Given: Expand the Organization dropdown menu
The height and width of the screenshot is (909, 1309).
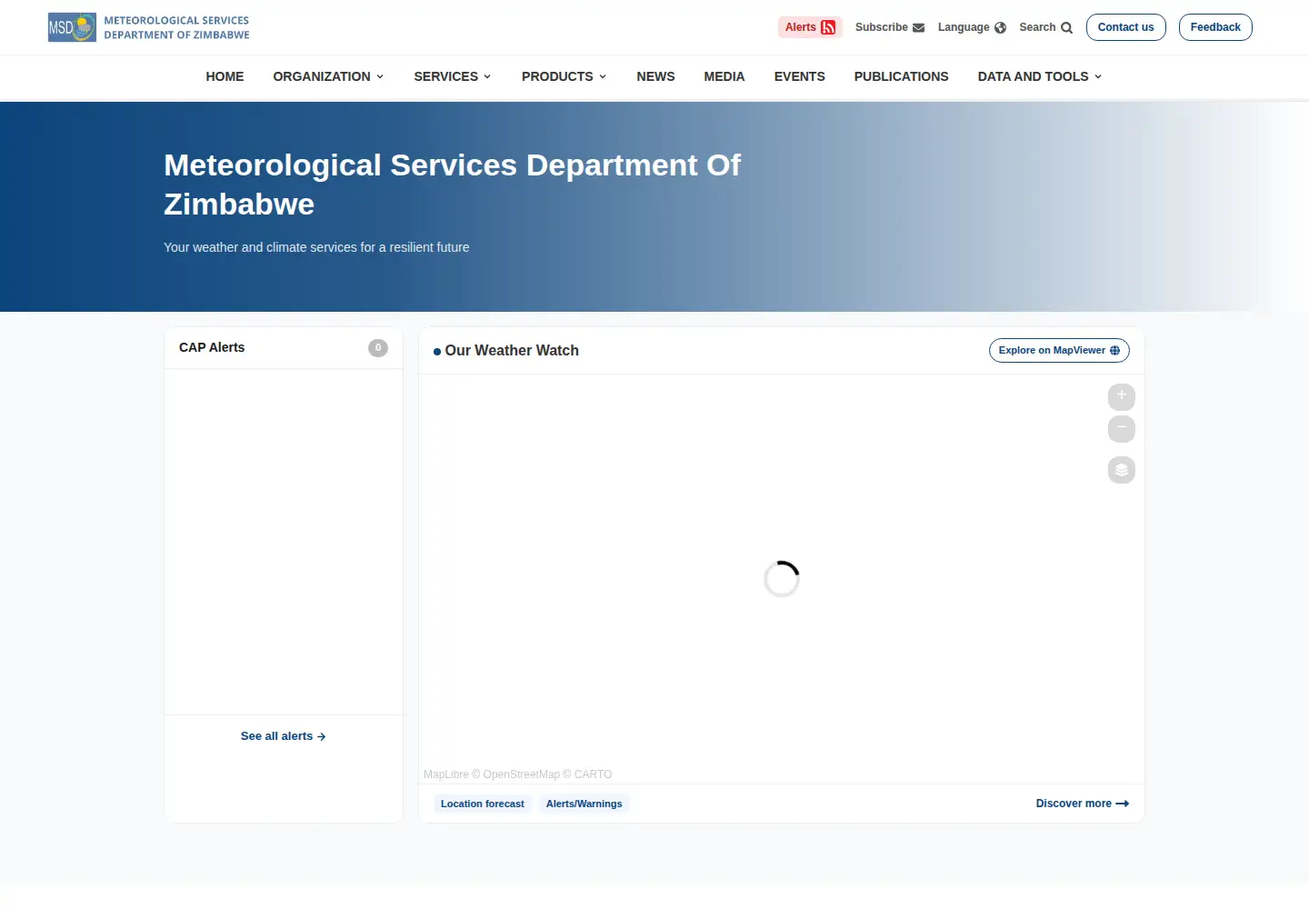Looking at the screenshot, I should [328, 76].
